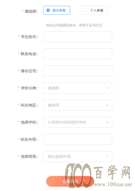Click the 集体参赛 option label text

tap(59, 10)
